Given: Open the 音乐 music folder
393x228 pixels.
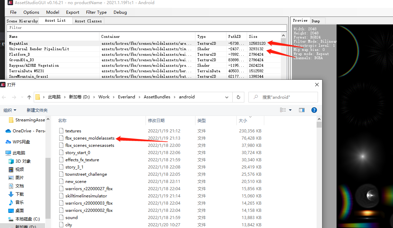Looking at the screenshot, I should coord(19,203).
